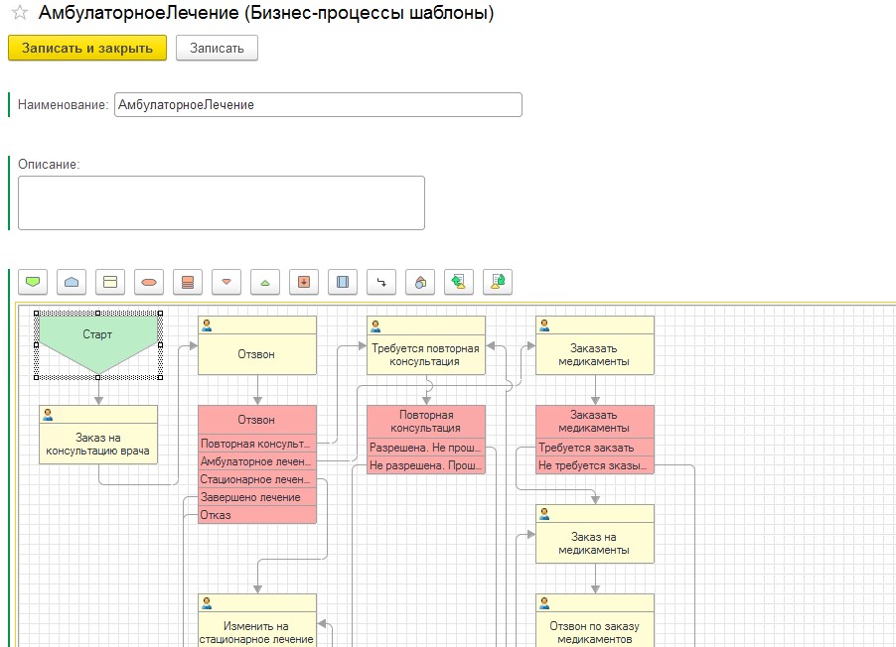
Task: Select the yellow action block tool
Action: [x=110, y=282]
